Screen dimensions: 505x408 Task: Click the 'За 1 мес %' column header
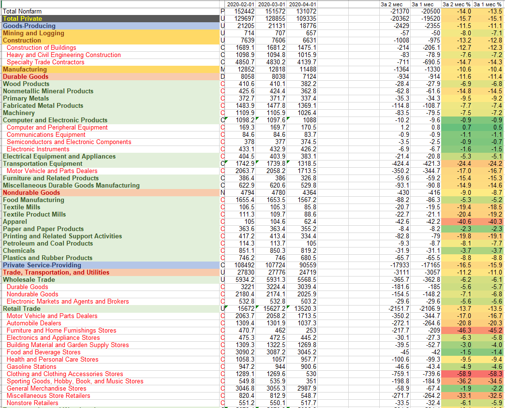tap(488, 4)
